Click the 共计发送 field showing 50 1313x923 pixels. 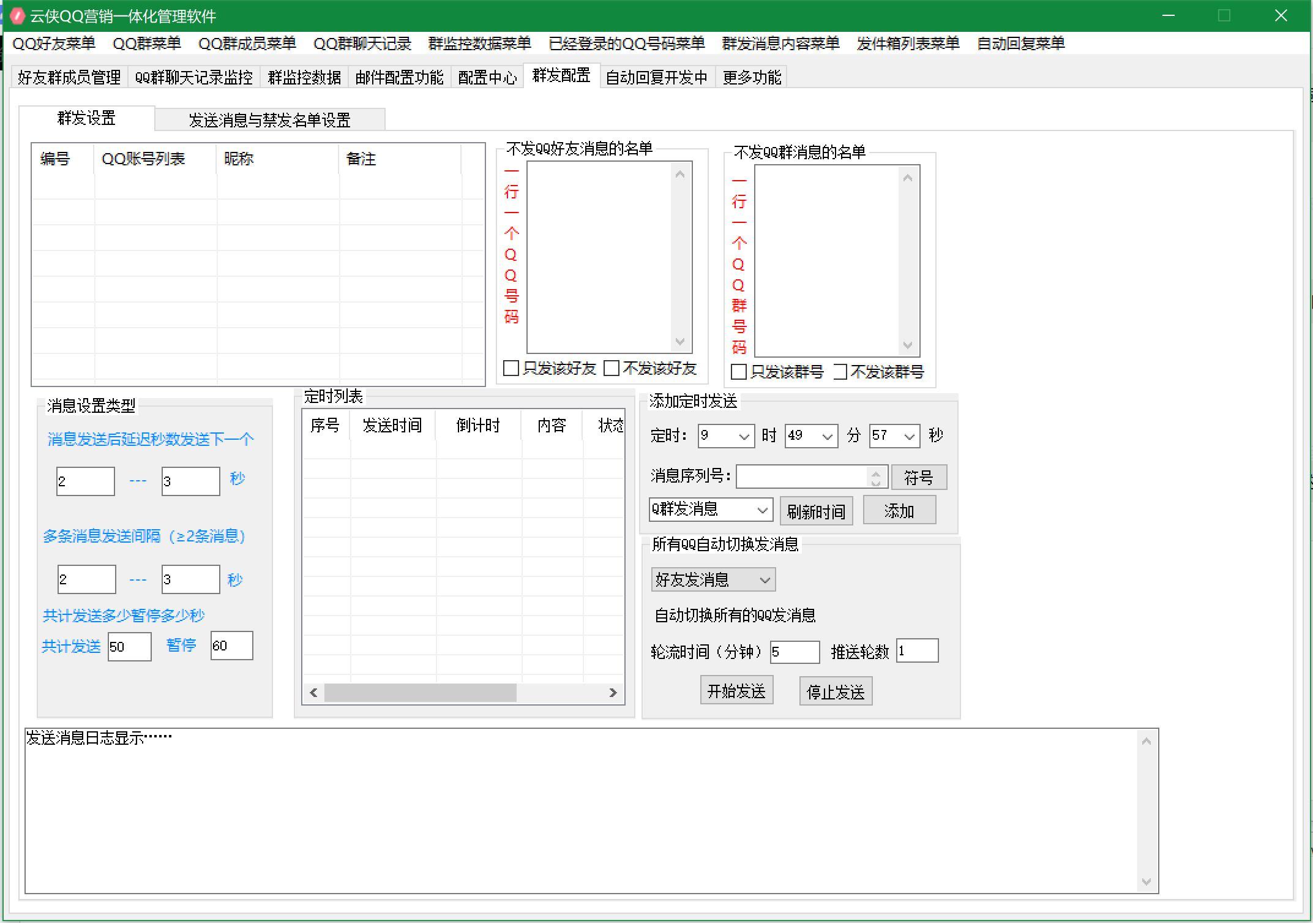click(x=129, y=647)
